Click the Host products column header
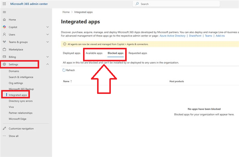Viewport: 239px width, 157px height. (x=177, y=81)
